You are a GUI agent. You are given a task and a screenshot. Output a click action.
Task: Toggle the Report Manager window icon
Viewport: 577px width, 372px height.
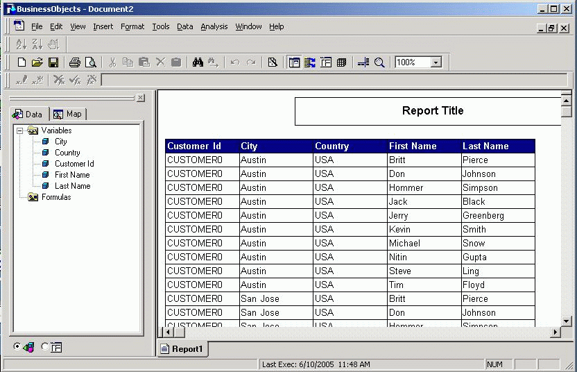click(294, 62)
